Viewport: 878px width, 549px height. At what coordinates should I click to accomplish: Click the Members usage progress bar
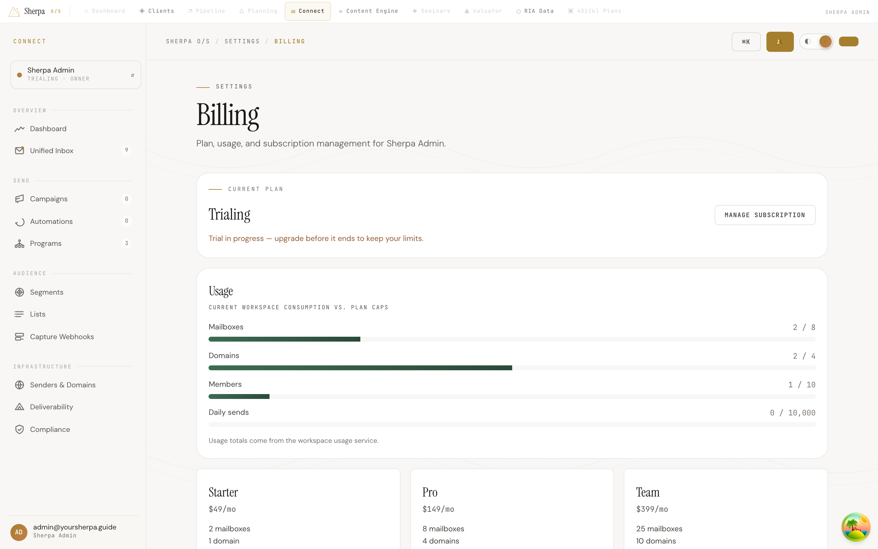512,396
